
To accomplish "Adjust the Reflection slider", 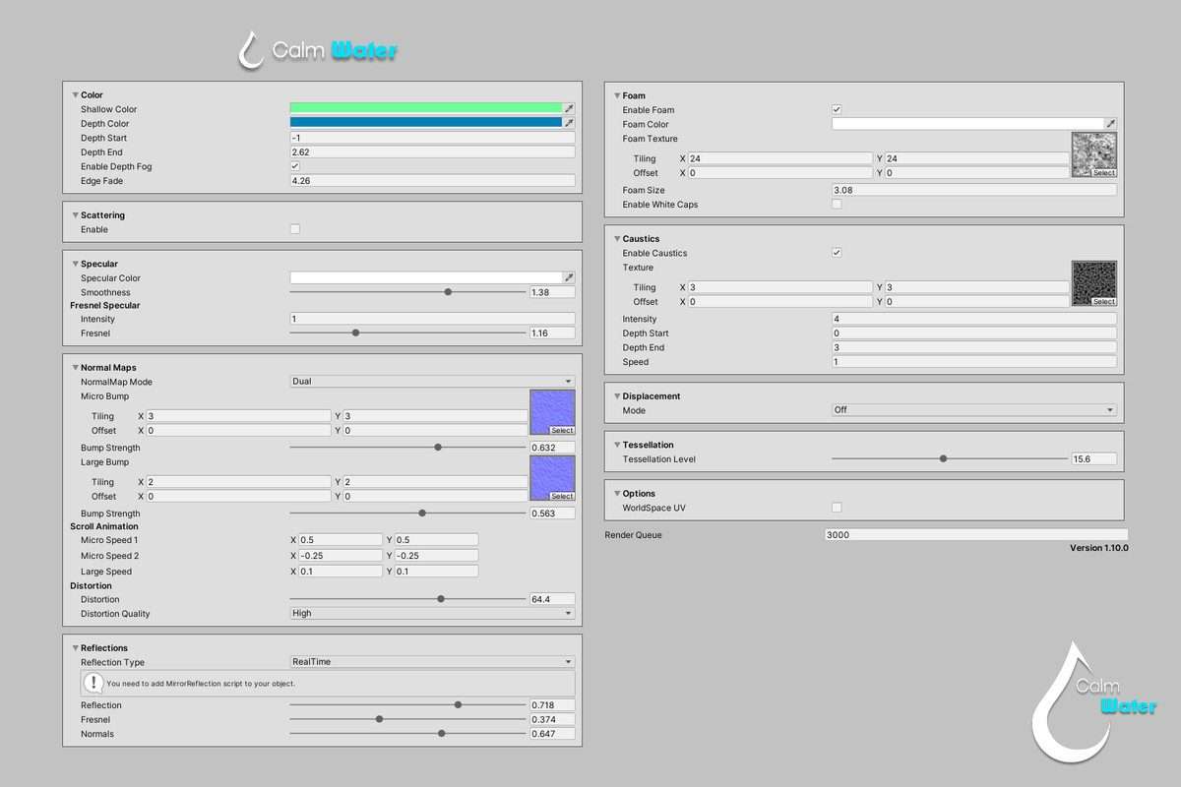I will pyautogui.click(x=407, y=704).
